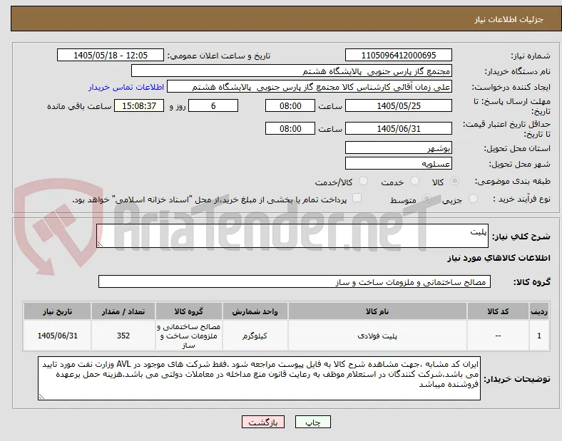
Task: Click the کد کالا column header
Action: coord(498,311)
